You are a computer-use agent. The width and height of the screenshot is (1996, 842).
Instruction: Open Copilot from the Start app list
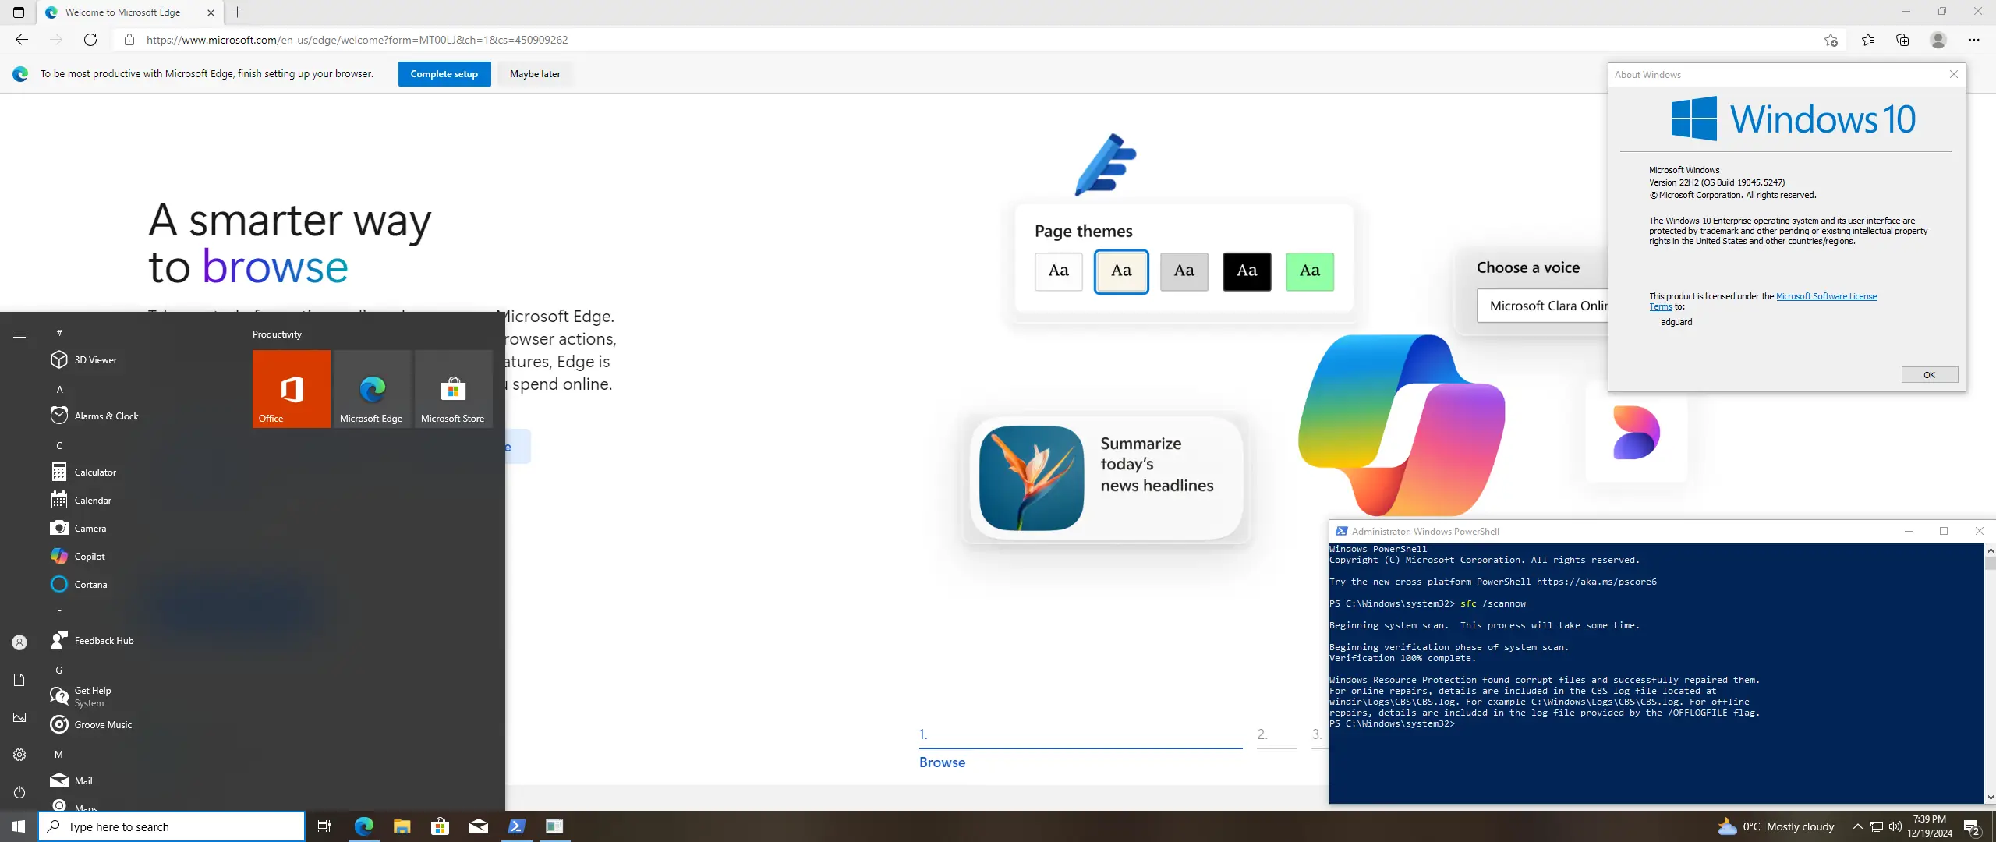(x=89, y=556)
